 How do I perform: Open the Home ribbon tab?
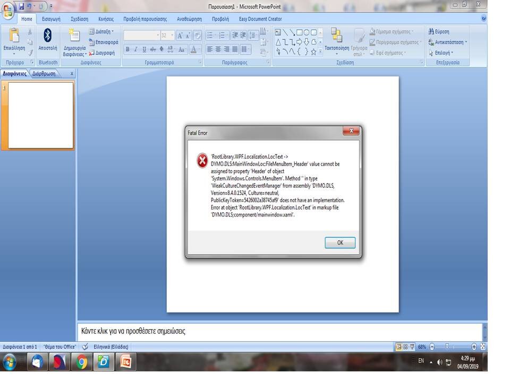[27, 19]
